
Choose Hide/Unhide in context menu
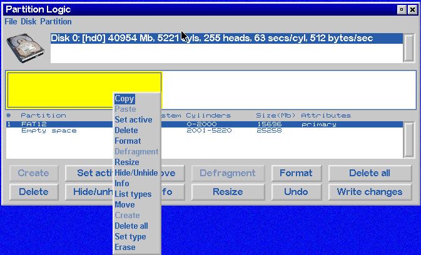click(136, 172)
